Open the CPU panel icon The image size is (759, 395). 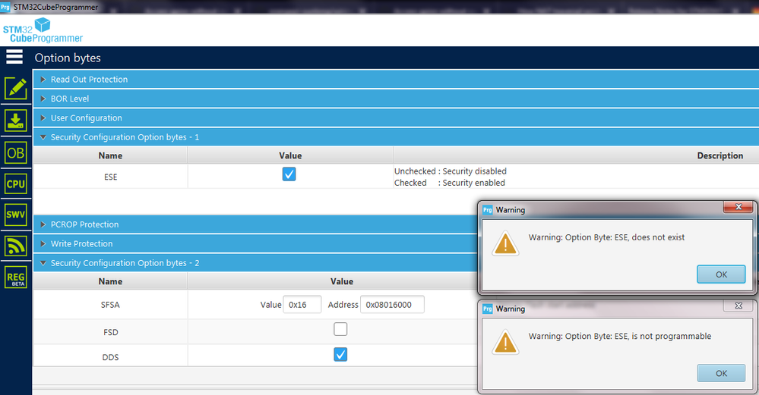16,184
